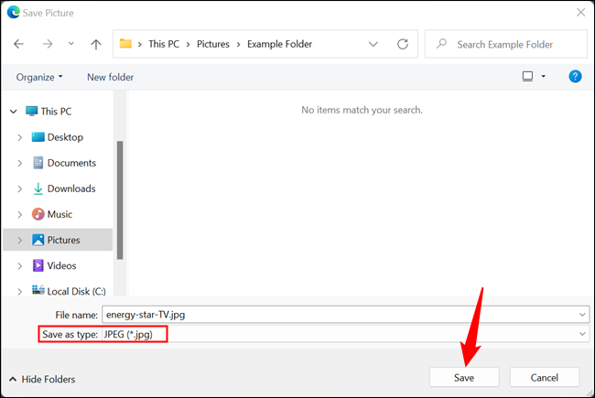Expand the Local Disk (C:) node
This screenshot has height=398, width=595.
(20, 291)
